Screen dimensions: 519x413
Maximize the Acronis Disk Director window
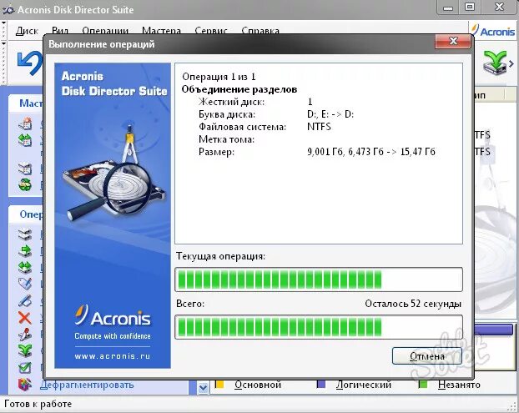coord(470,8)
